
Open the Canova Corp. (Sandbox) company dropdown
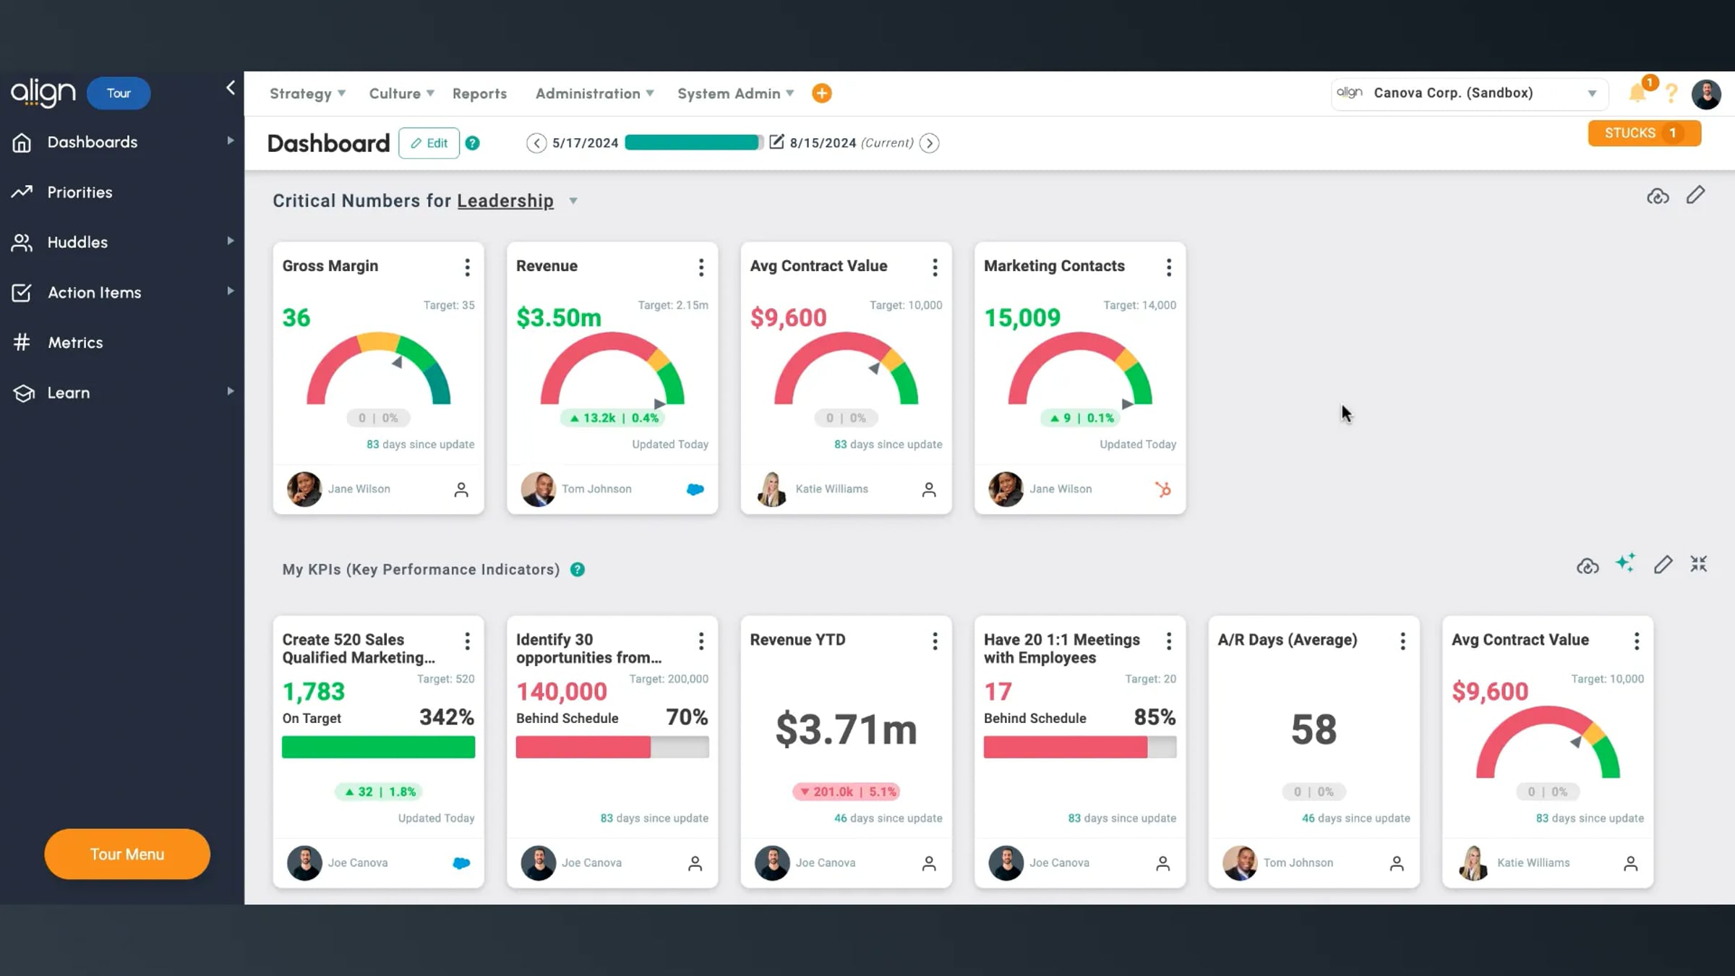coord(1470,93)
